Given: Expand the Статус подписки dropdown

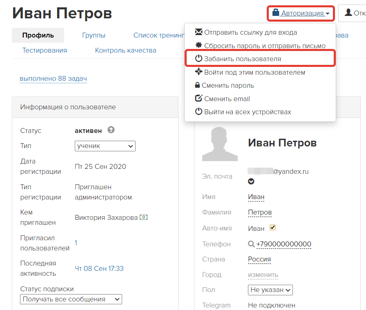Looking at the screenshot, I should [71, 299].
